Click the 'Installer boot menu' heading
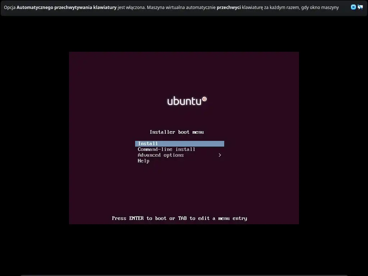This screenshot has width=368, height=276. point(177,132)
